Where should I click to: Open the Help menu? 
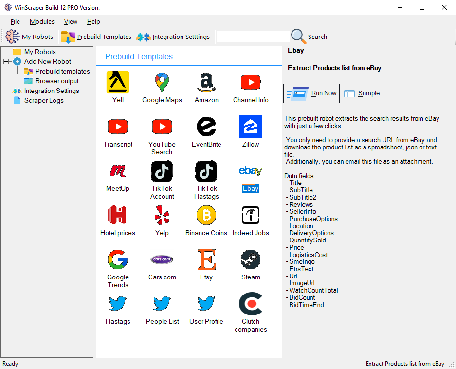93,21
